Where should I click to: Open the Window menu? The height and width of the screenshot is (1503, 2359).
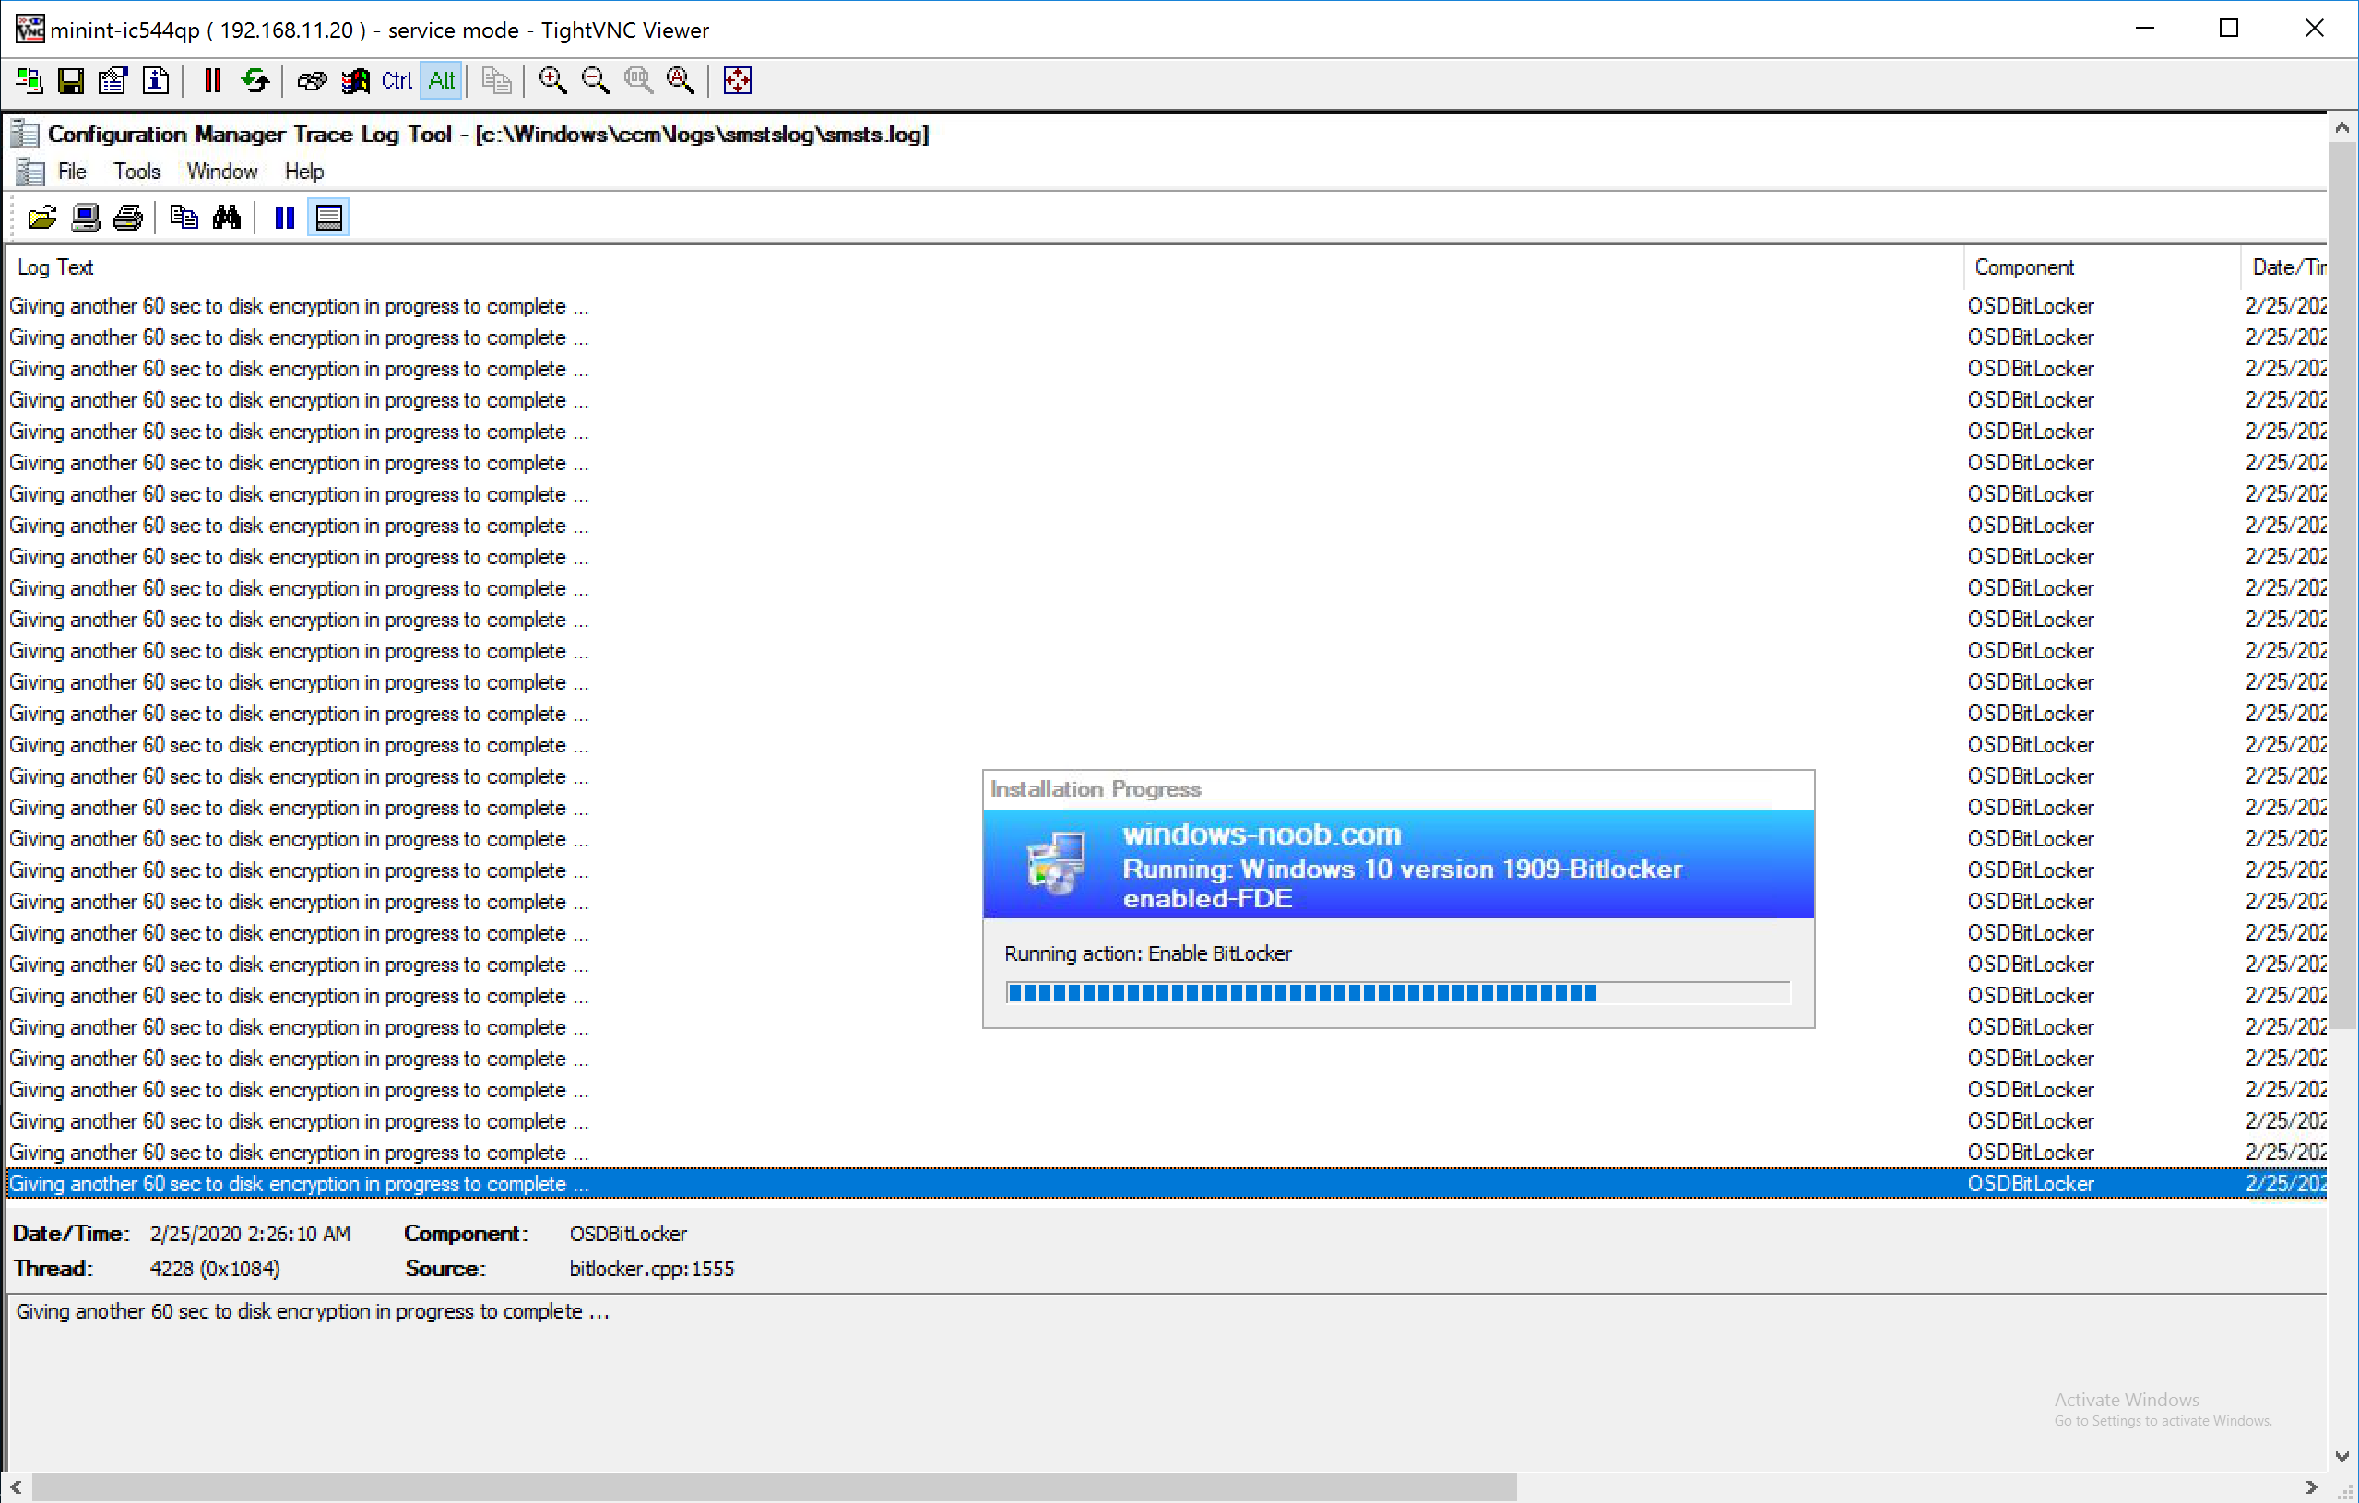pyautogui.click(x=222, y=172)
